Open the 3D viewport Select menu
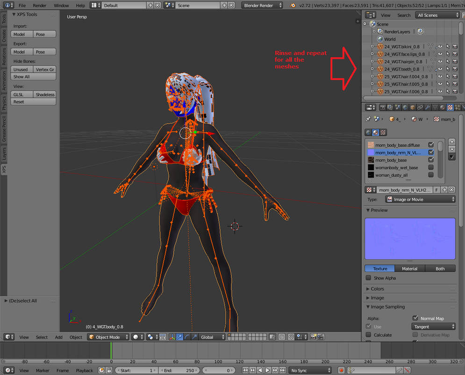The image size is (465, 375). (42, 337)
